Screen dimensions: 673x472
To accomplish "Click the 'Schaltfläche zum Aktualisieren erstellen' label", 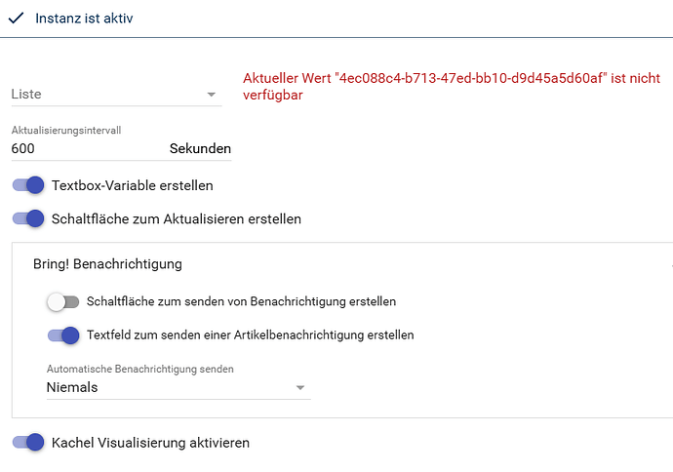I will [x=176, y=218].
